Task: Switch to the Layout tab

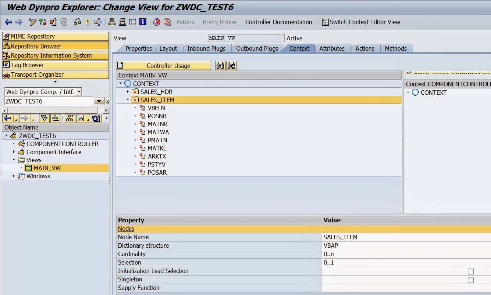Action: pos(168,48)
